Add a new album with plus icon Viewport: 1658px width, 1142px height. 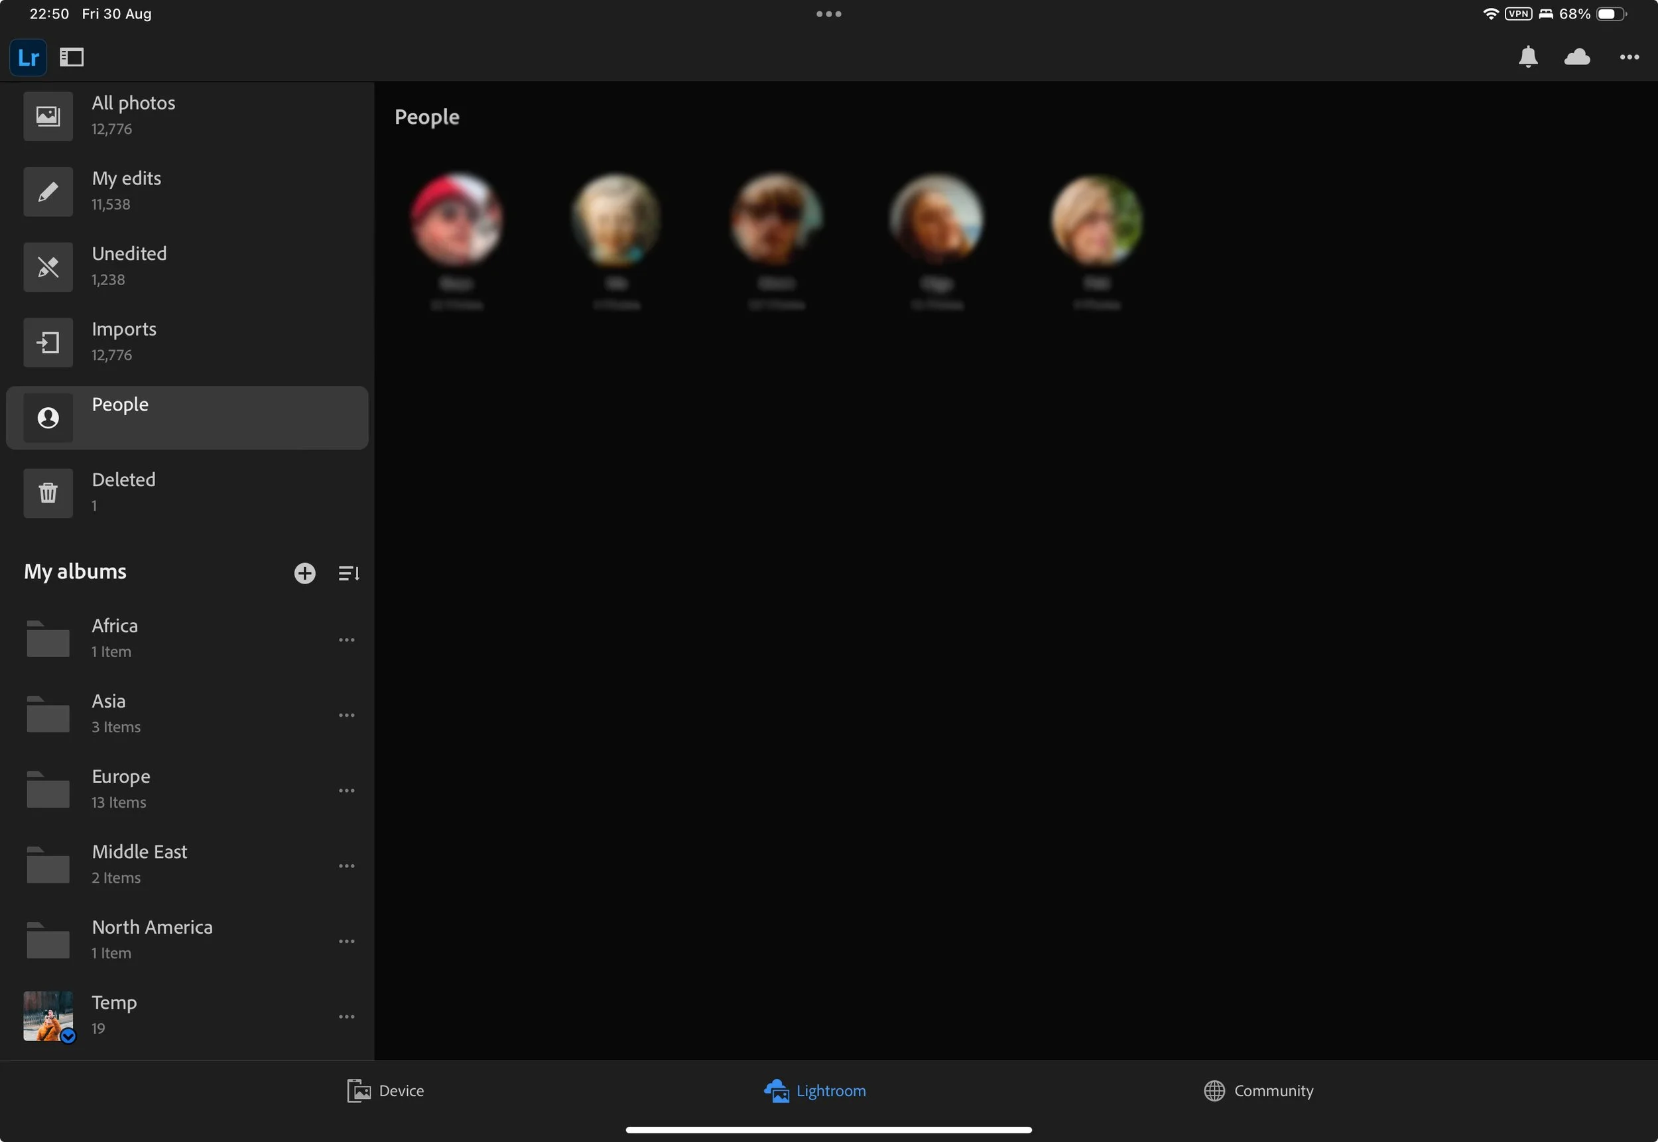coord(305,573)
